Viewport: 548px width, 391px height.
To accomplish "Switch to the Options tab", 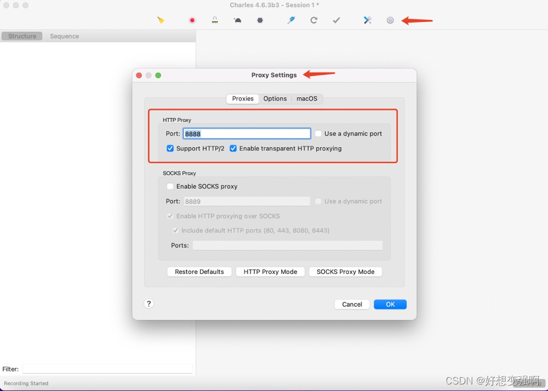I will (275, 99).
